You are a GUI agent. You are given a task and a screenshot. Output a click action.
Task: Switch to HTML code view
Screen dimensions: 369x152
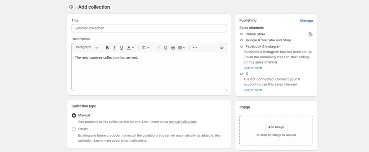(222, 48)
